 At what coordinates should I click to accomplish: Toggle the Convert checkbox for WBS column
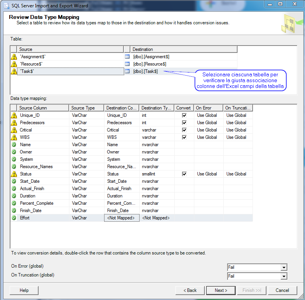click(184, 137)
